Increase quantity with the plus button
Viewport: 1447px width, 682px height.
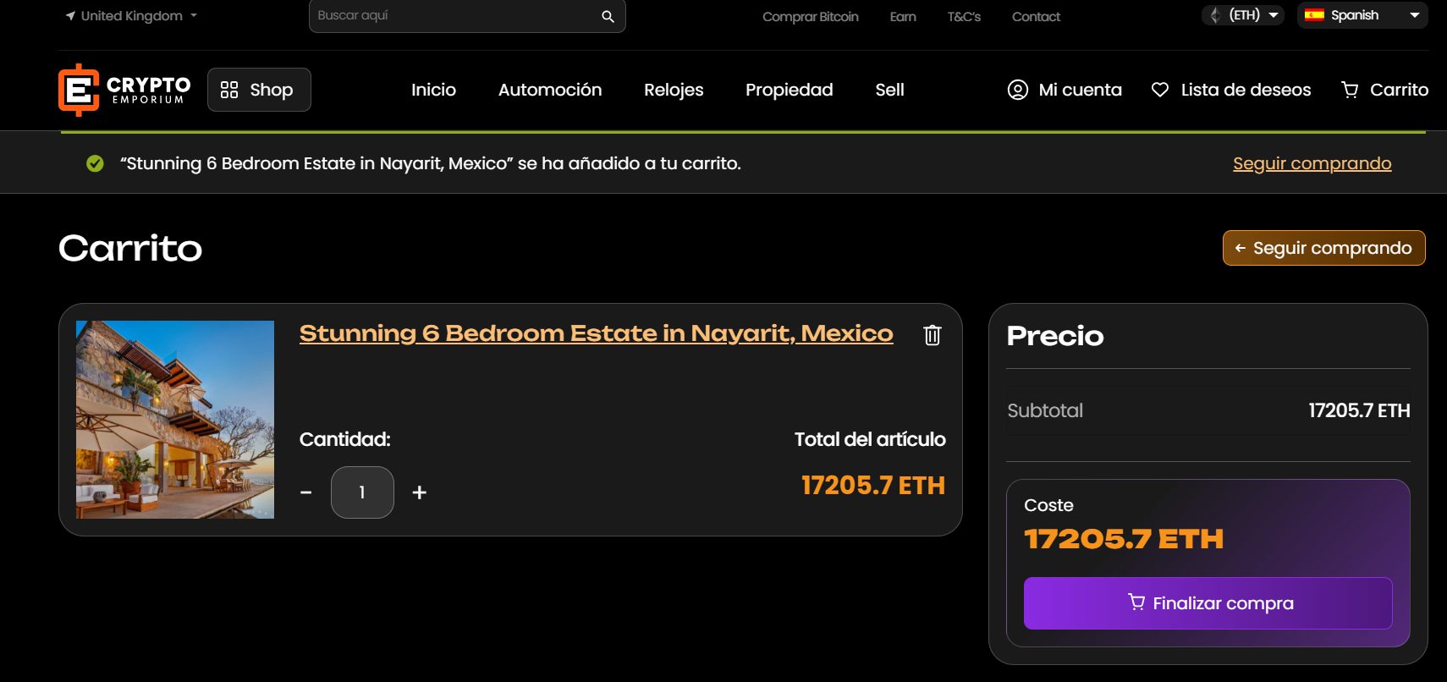point(418,492)
